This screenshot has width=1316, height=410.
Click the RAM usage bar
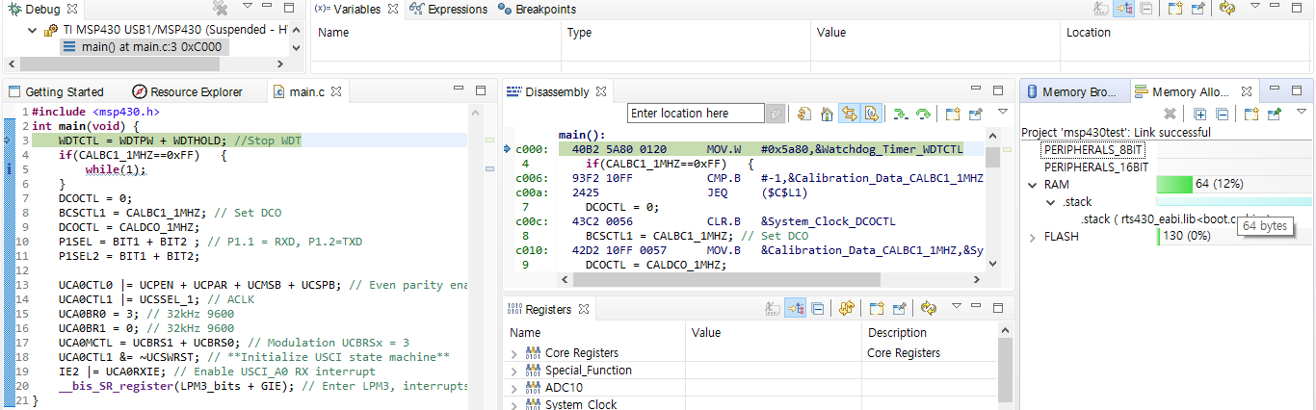(1174, 184)
